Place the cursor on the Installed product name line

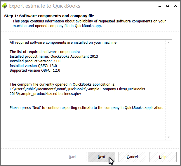pos(54,56)
